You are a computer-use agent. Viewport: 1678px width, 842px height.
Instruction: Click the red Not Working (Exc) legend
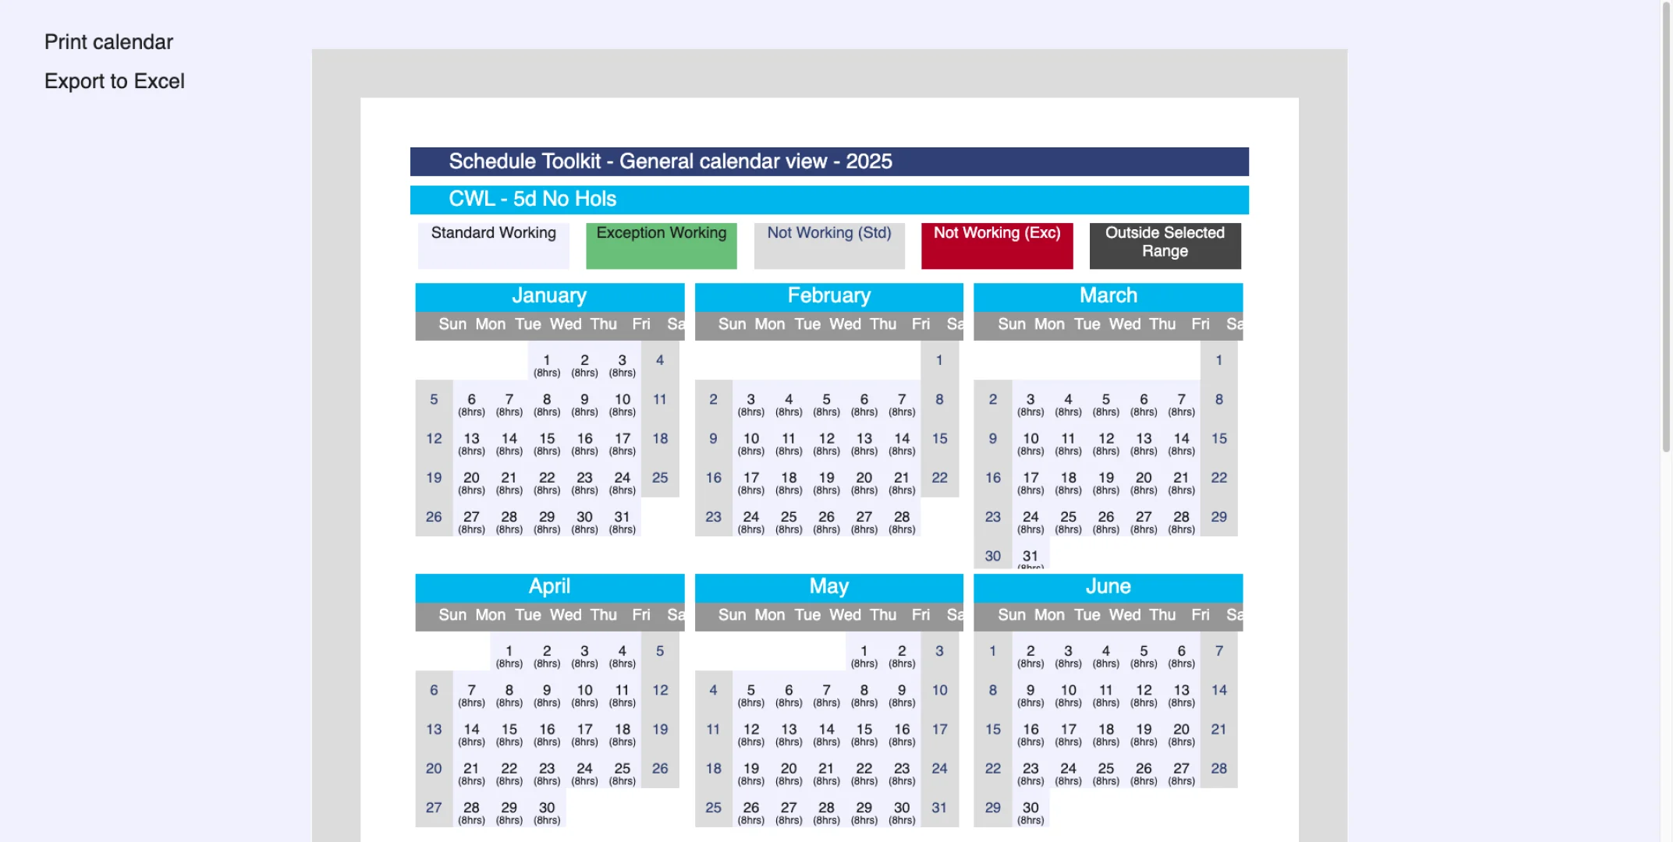click(x=997, y=245)
